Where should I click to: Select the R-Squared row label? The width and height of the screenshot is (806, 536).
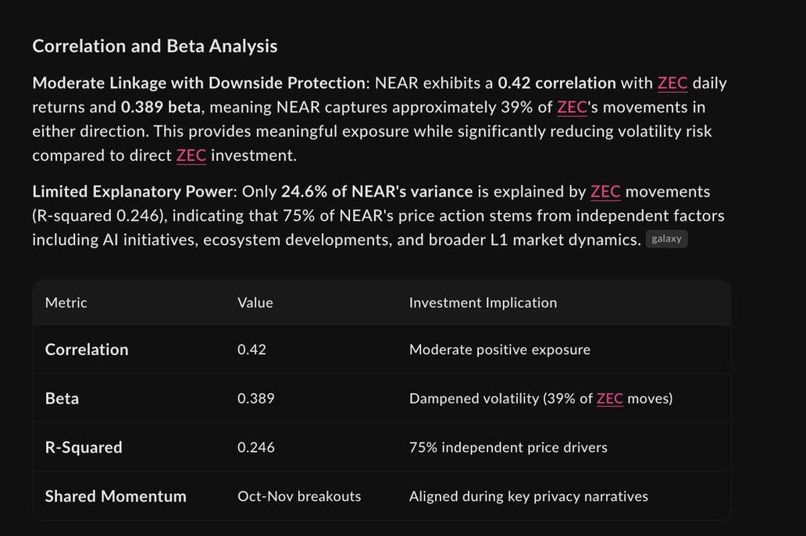pos(84,447)
